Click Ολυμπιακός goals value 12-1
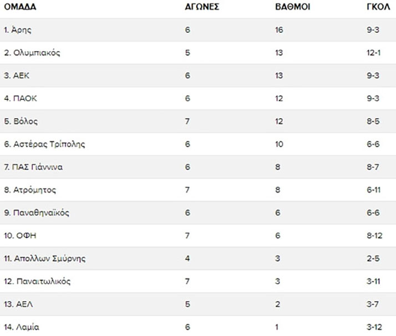This screenshot has height=336, width=396. (373, 53)
